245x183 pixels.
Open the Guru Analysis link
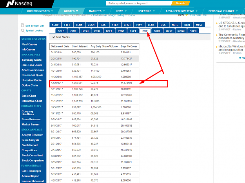tap(31, 140)
